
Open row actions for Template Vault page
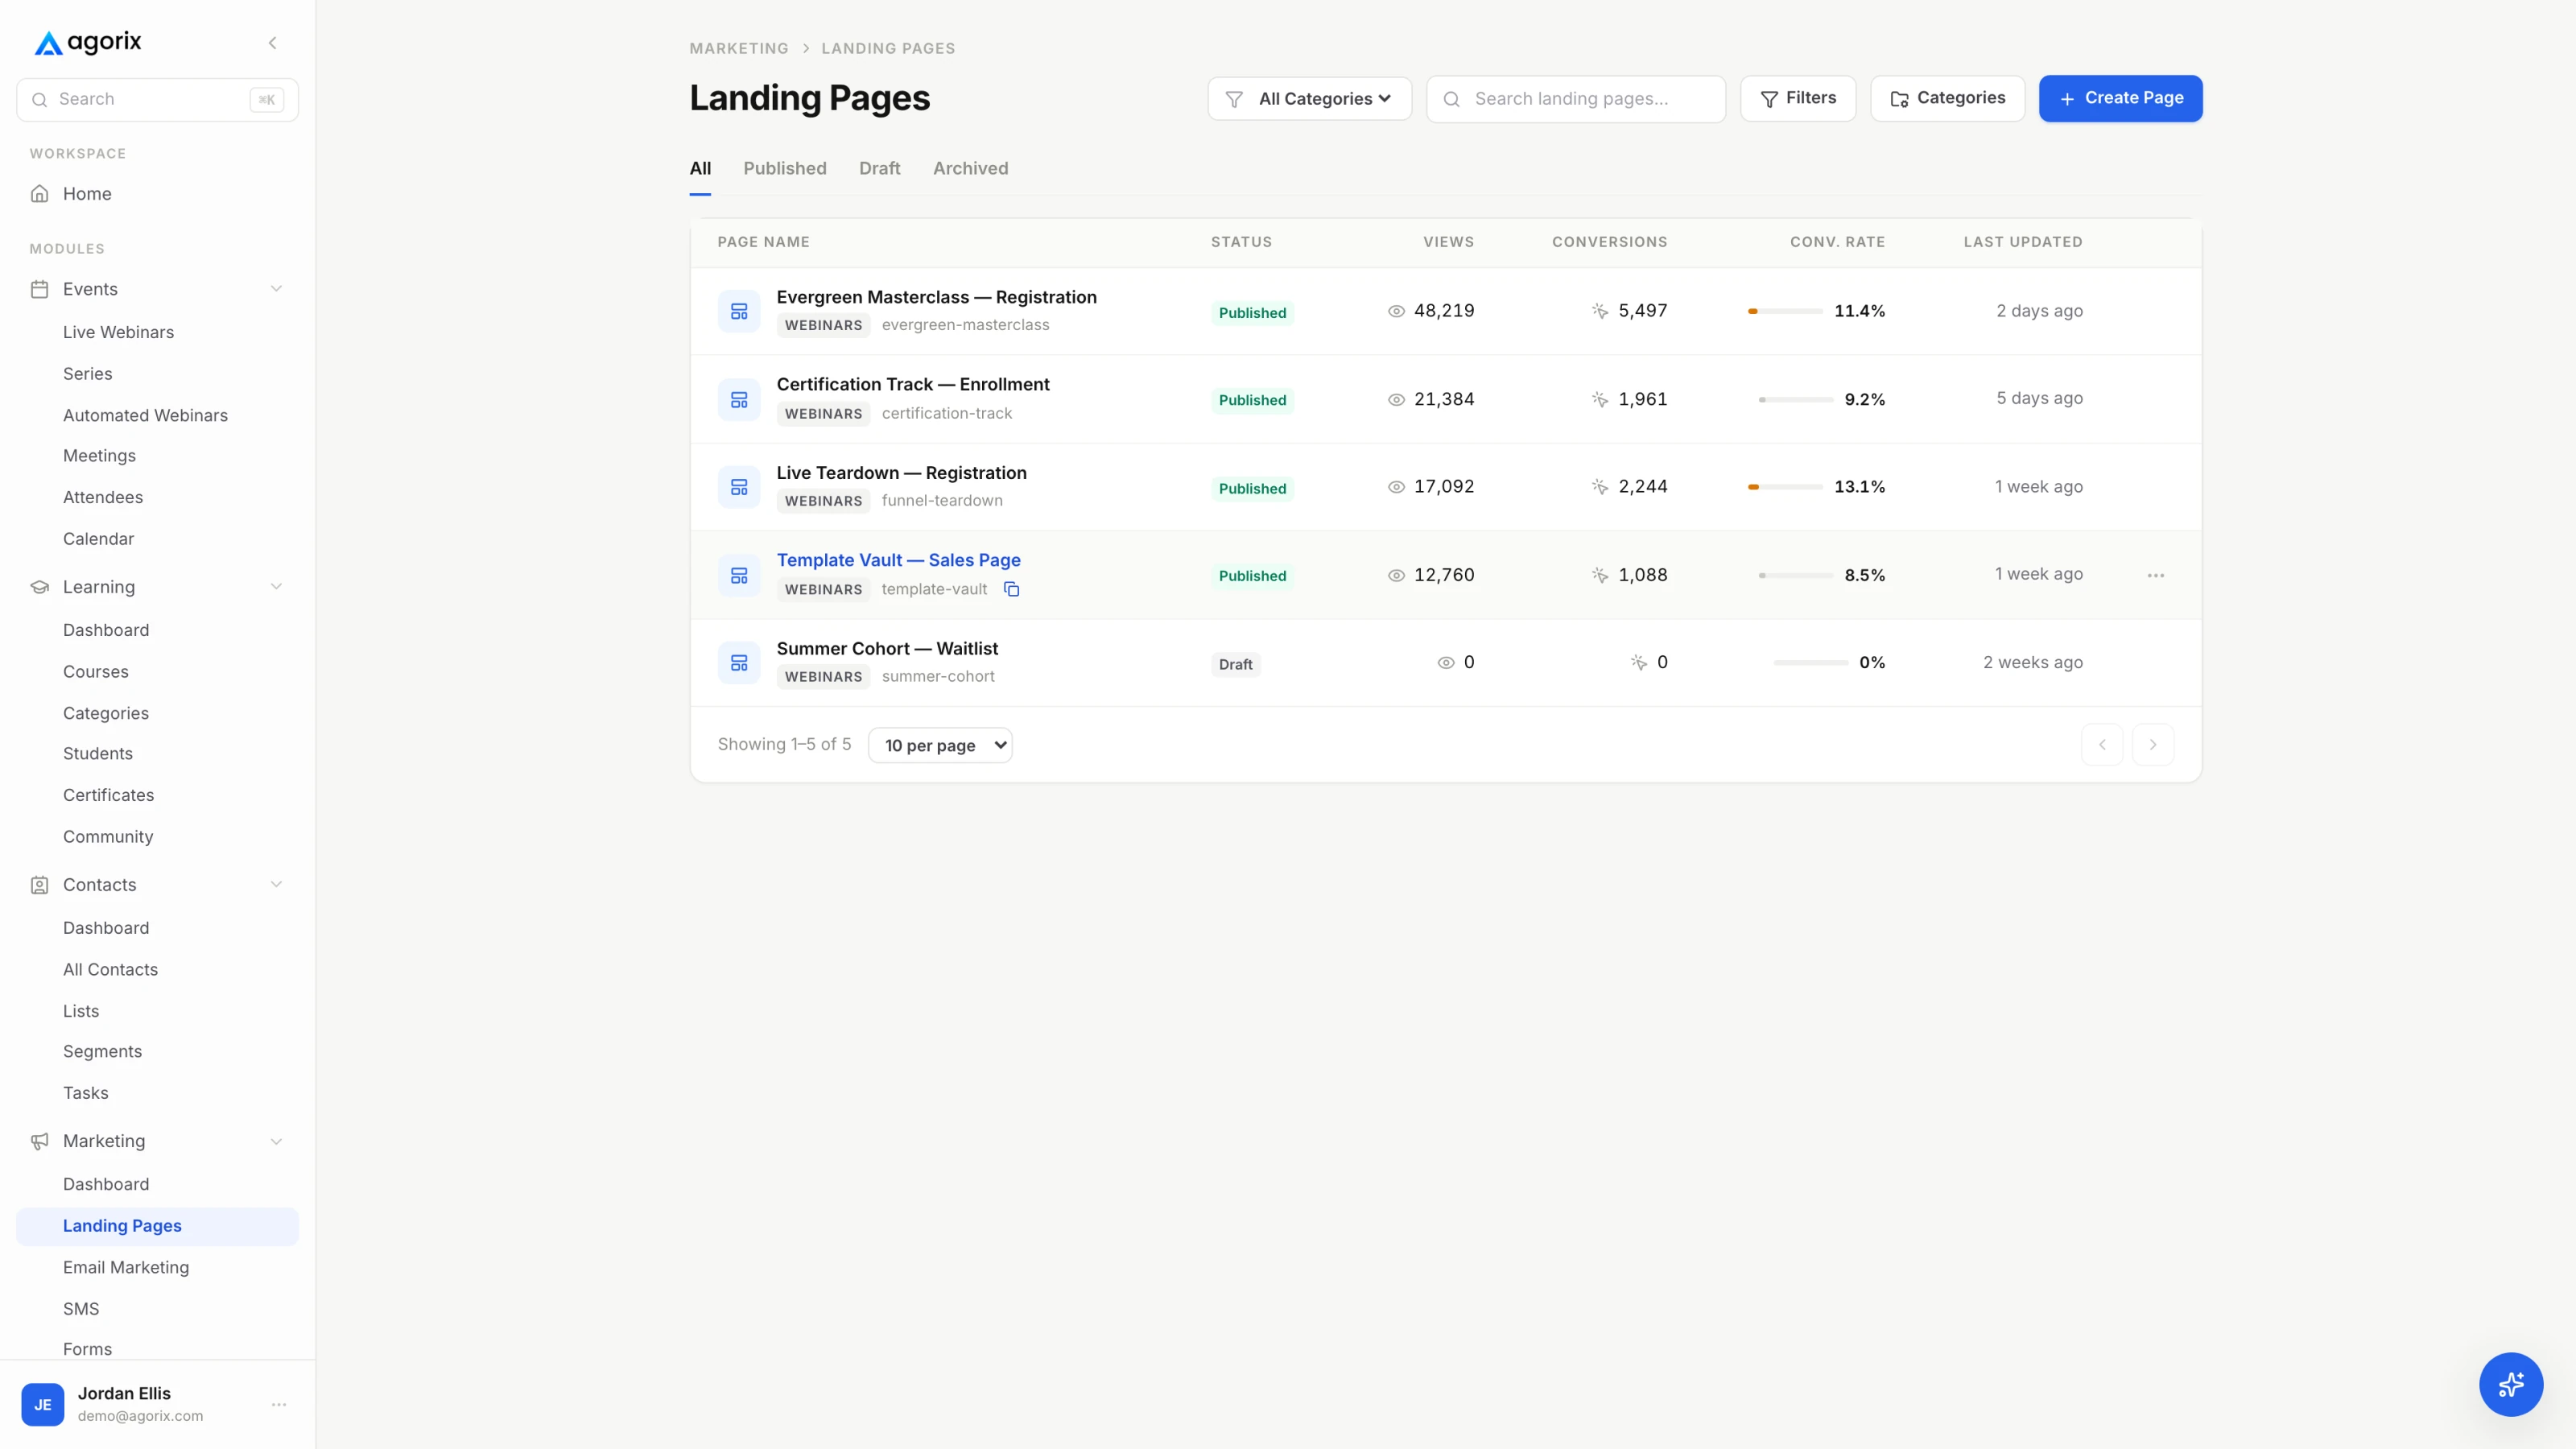2155,575
